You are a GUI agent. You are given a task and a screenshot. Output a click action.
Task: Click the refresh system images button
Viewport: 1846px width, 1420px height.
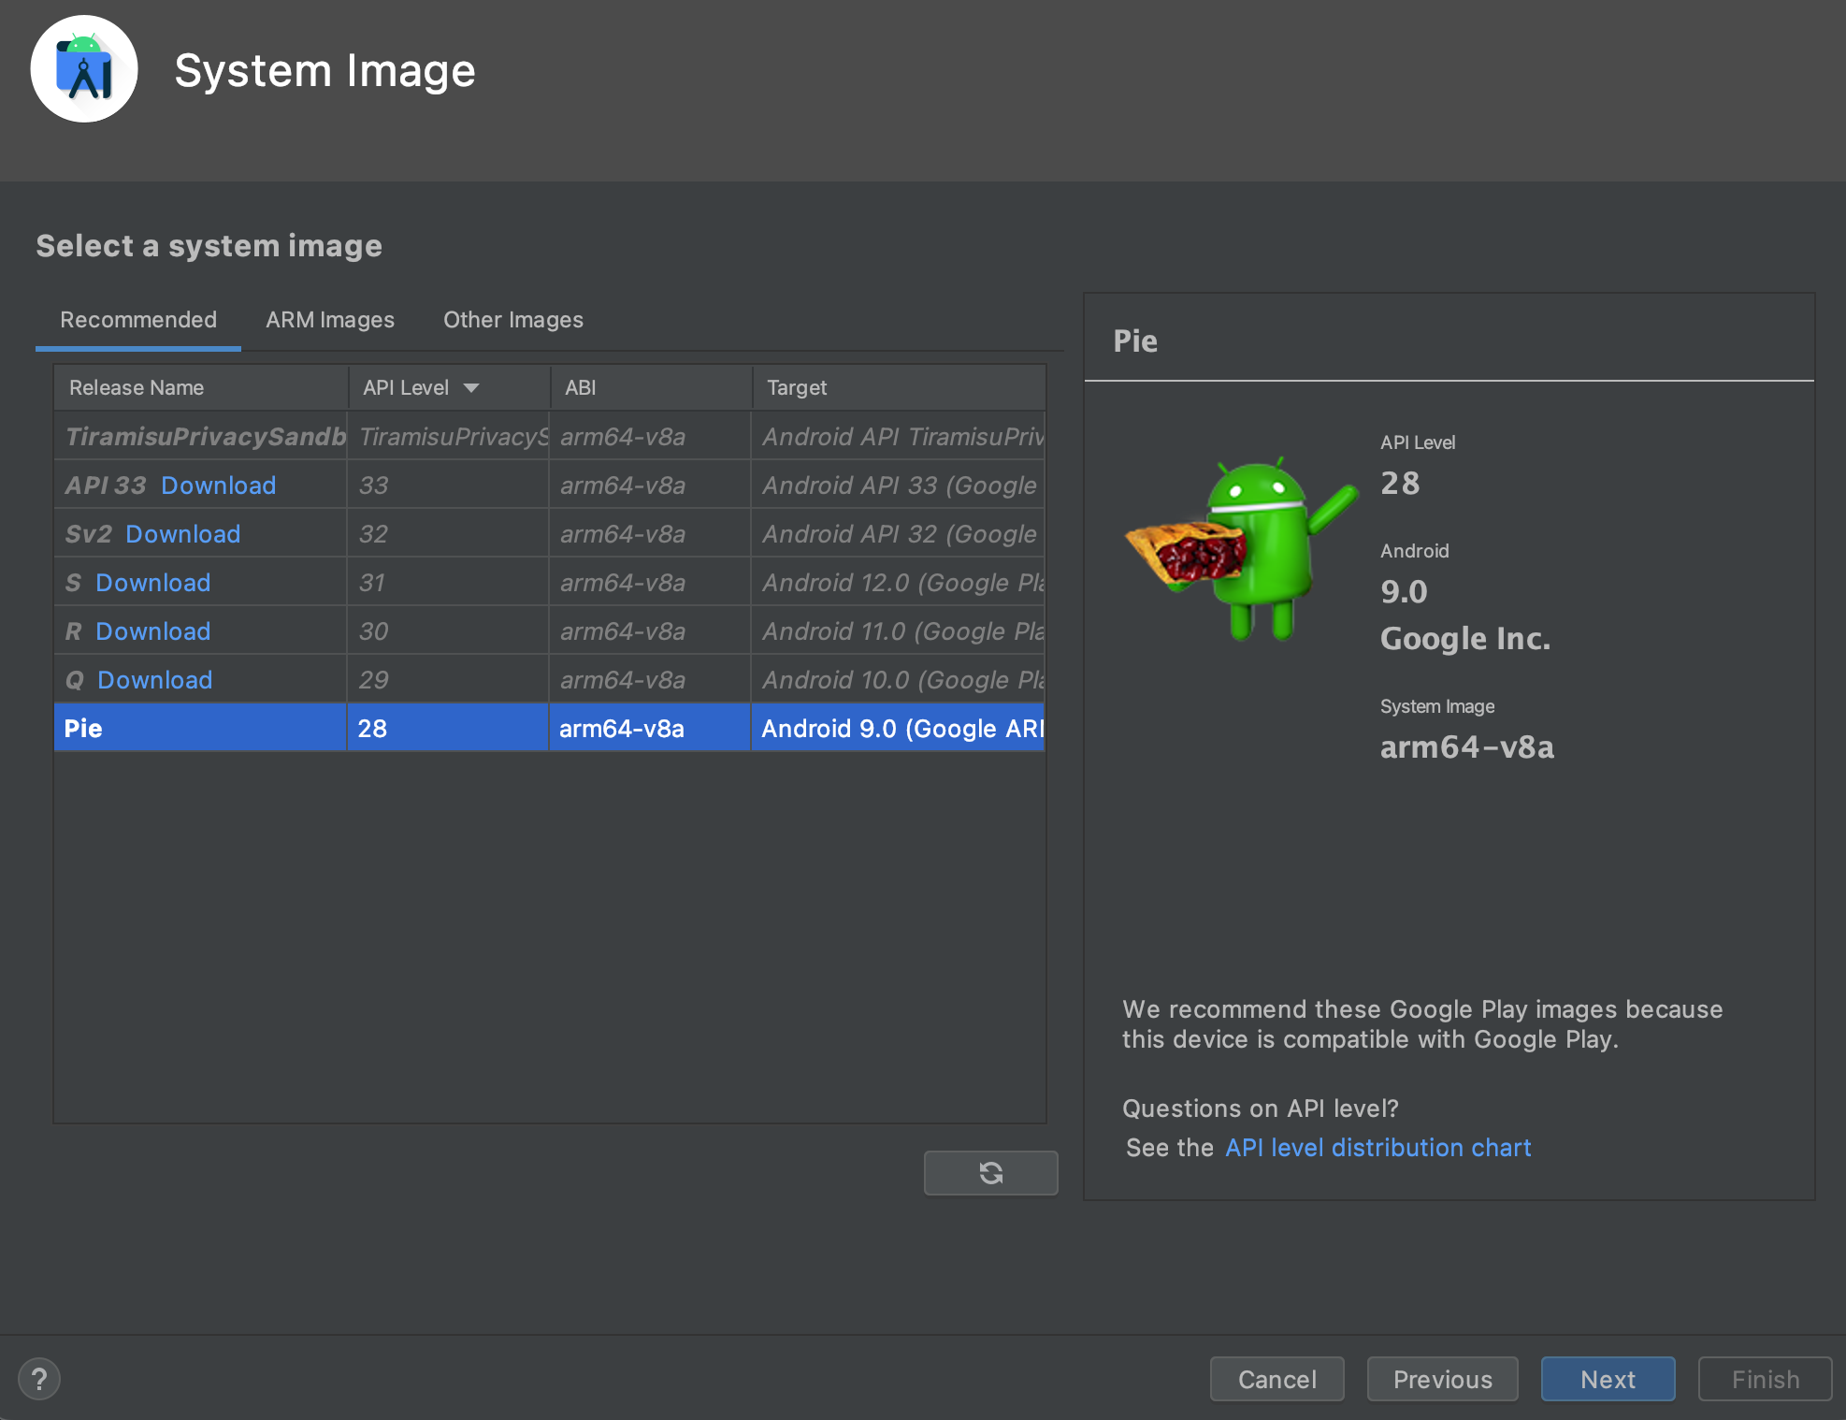click(x=990, y=1172)
